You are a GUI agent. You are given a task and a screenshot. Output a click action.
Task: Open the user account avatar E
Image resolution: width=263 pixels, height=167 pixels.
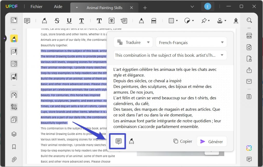[208, 7]
